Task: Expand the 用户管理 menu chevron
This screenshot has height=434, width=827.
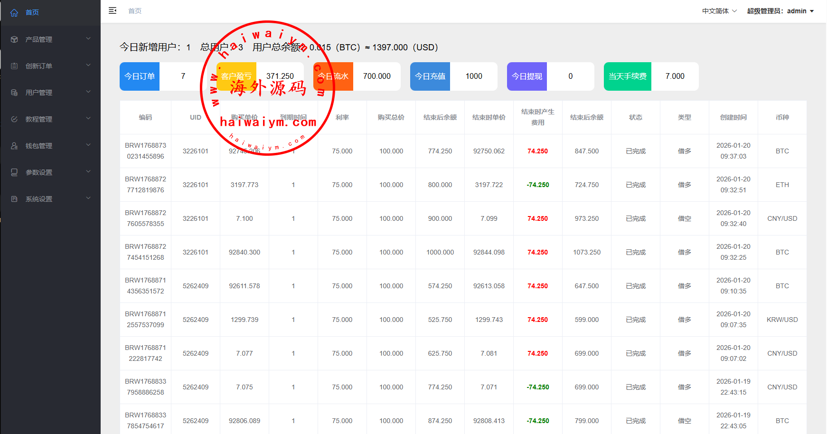Action: click(88, 92)
